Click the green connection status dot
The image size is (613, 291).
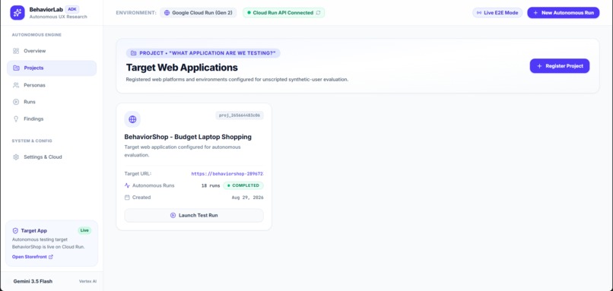pyautogui.click(x=249, y=13)
